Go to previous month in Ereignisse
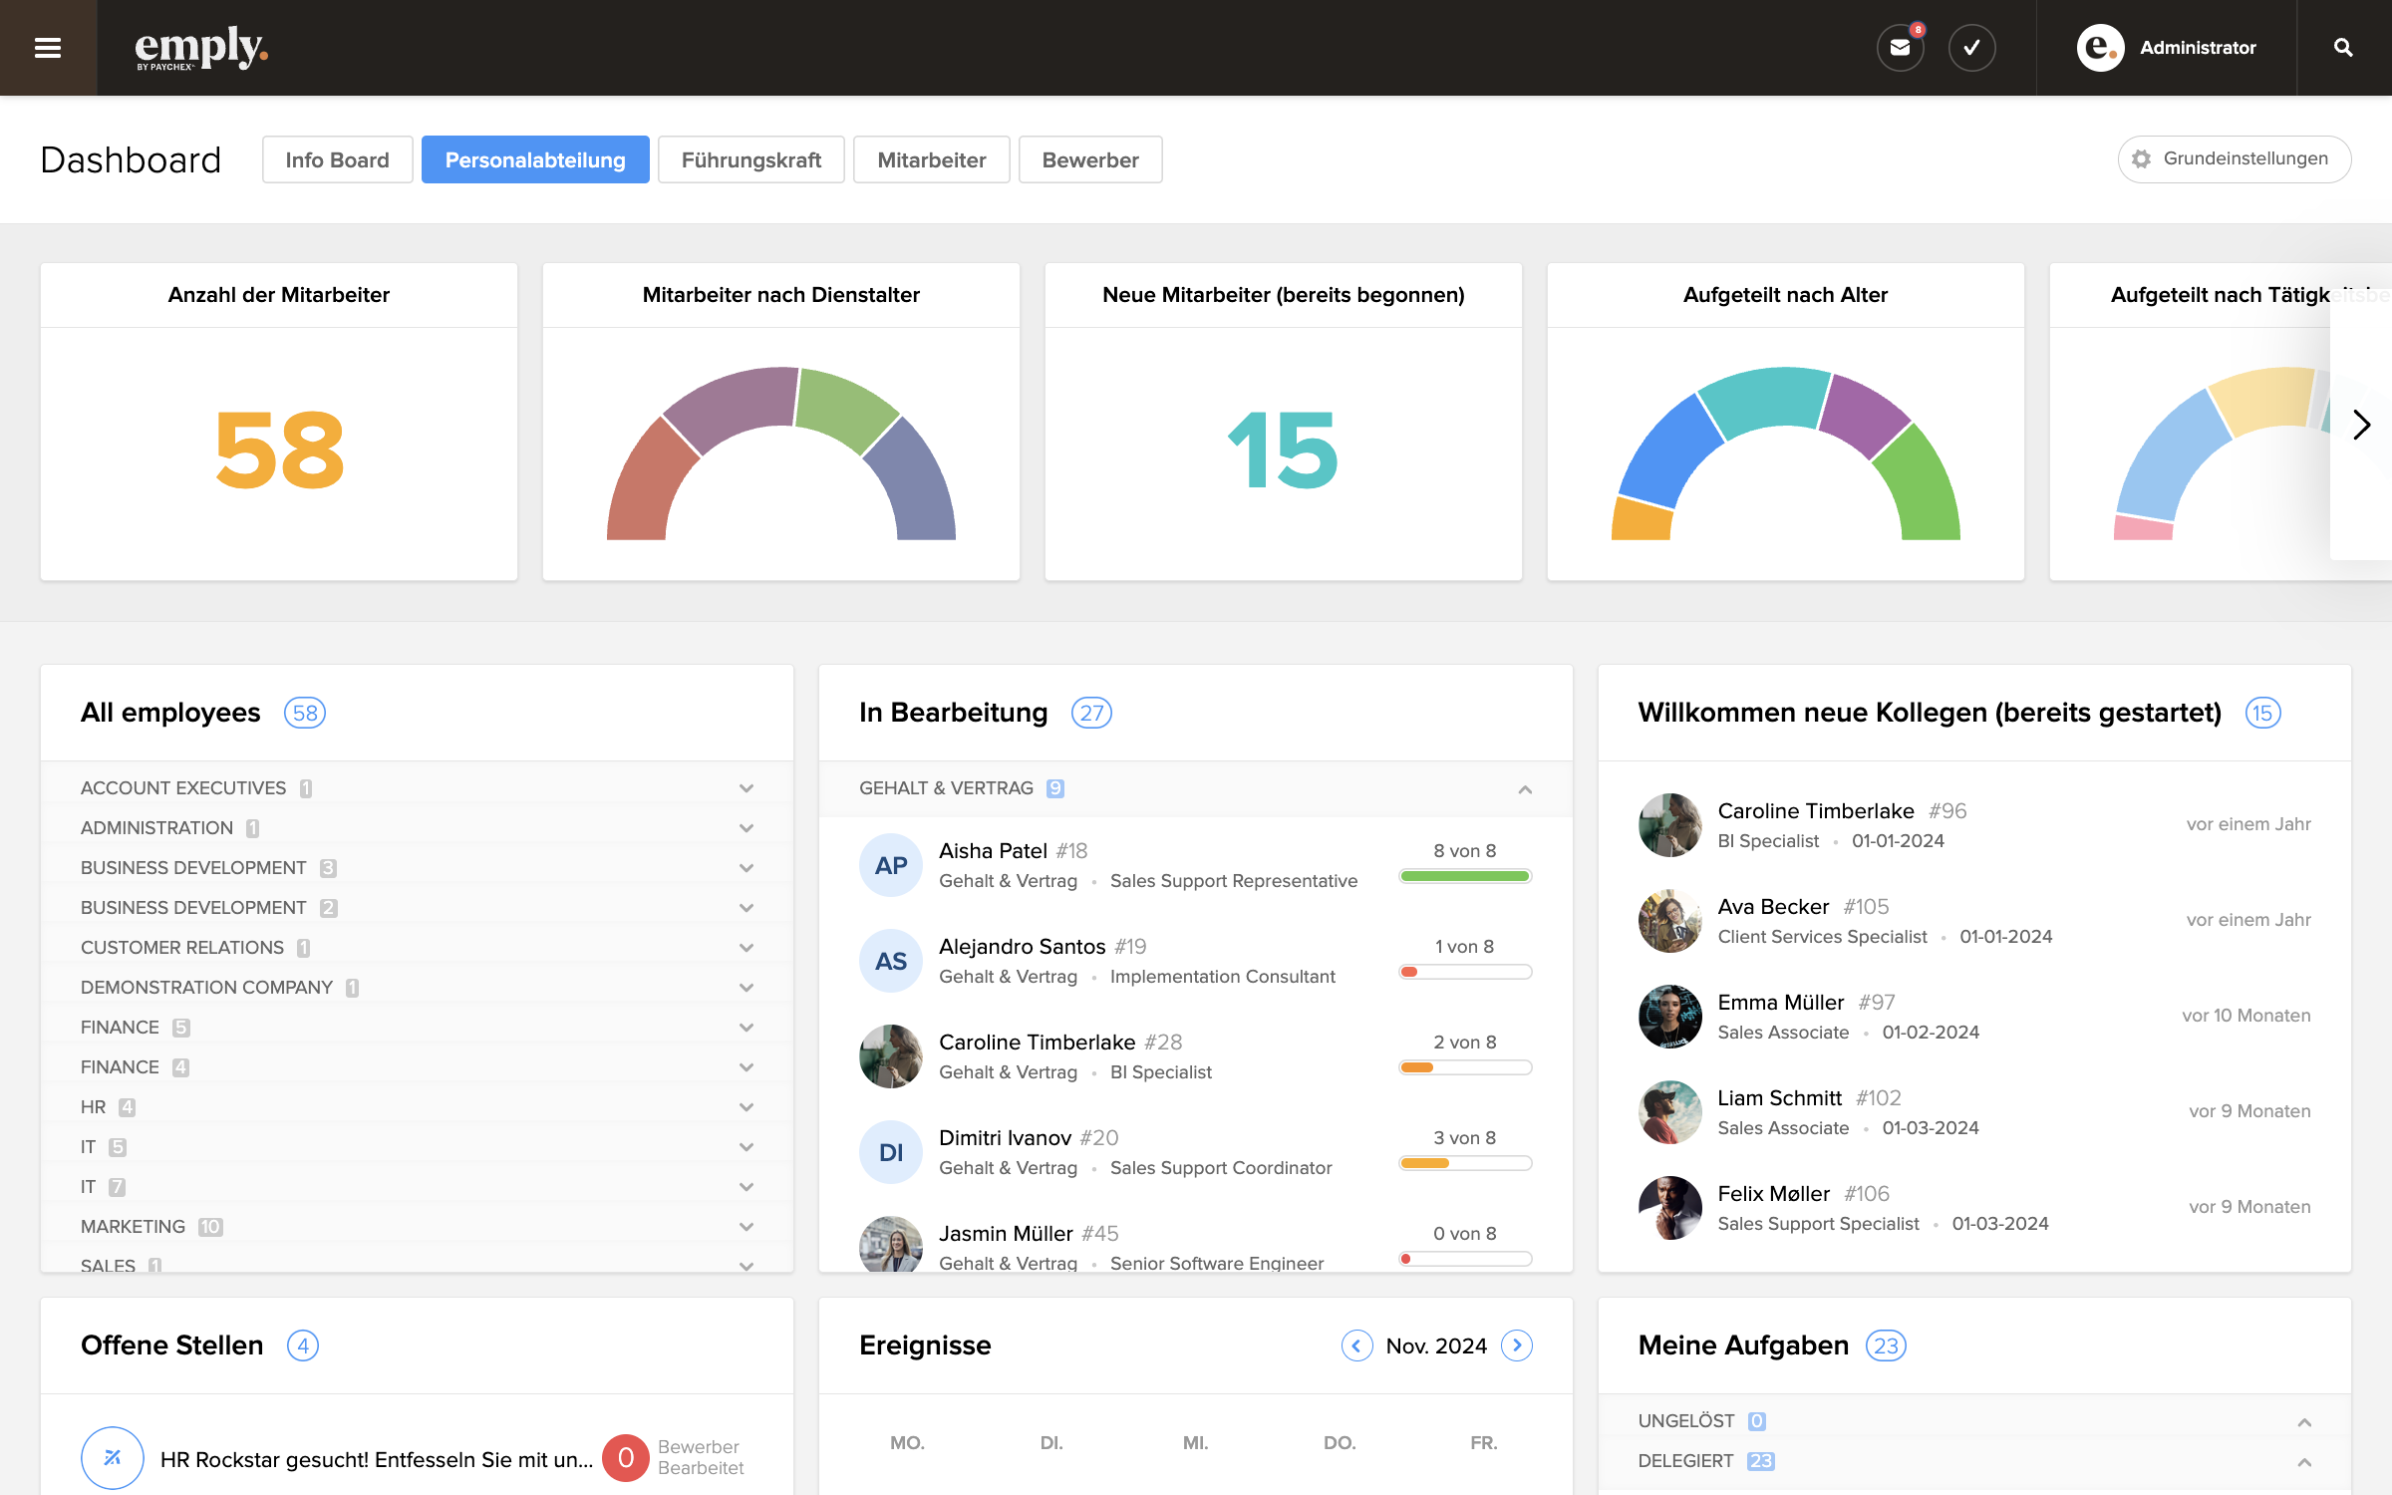 pyautogui.click(x=1356, y=1345)
